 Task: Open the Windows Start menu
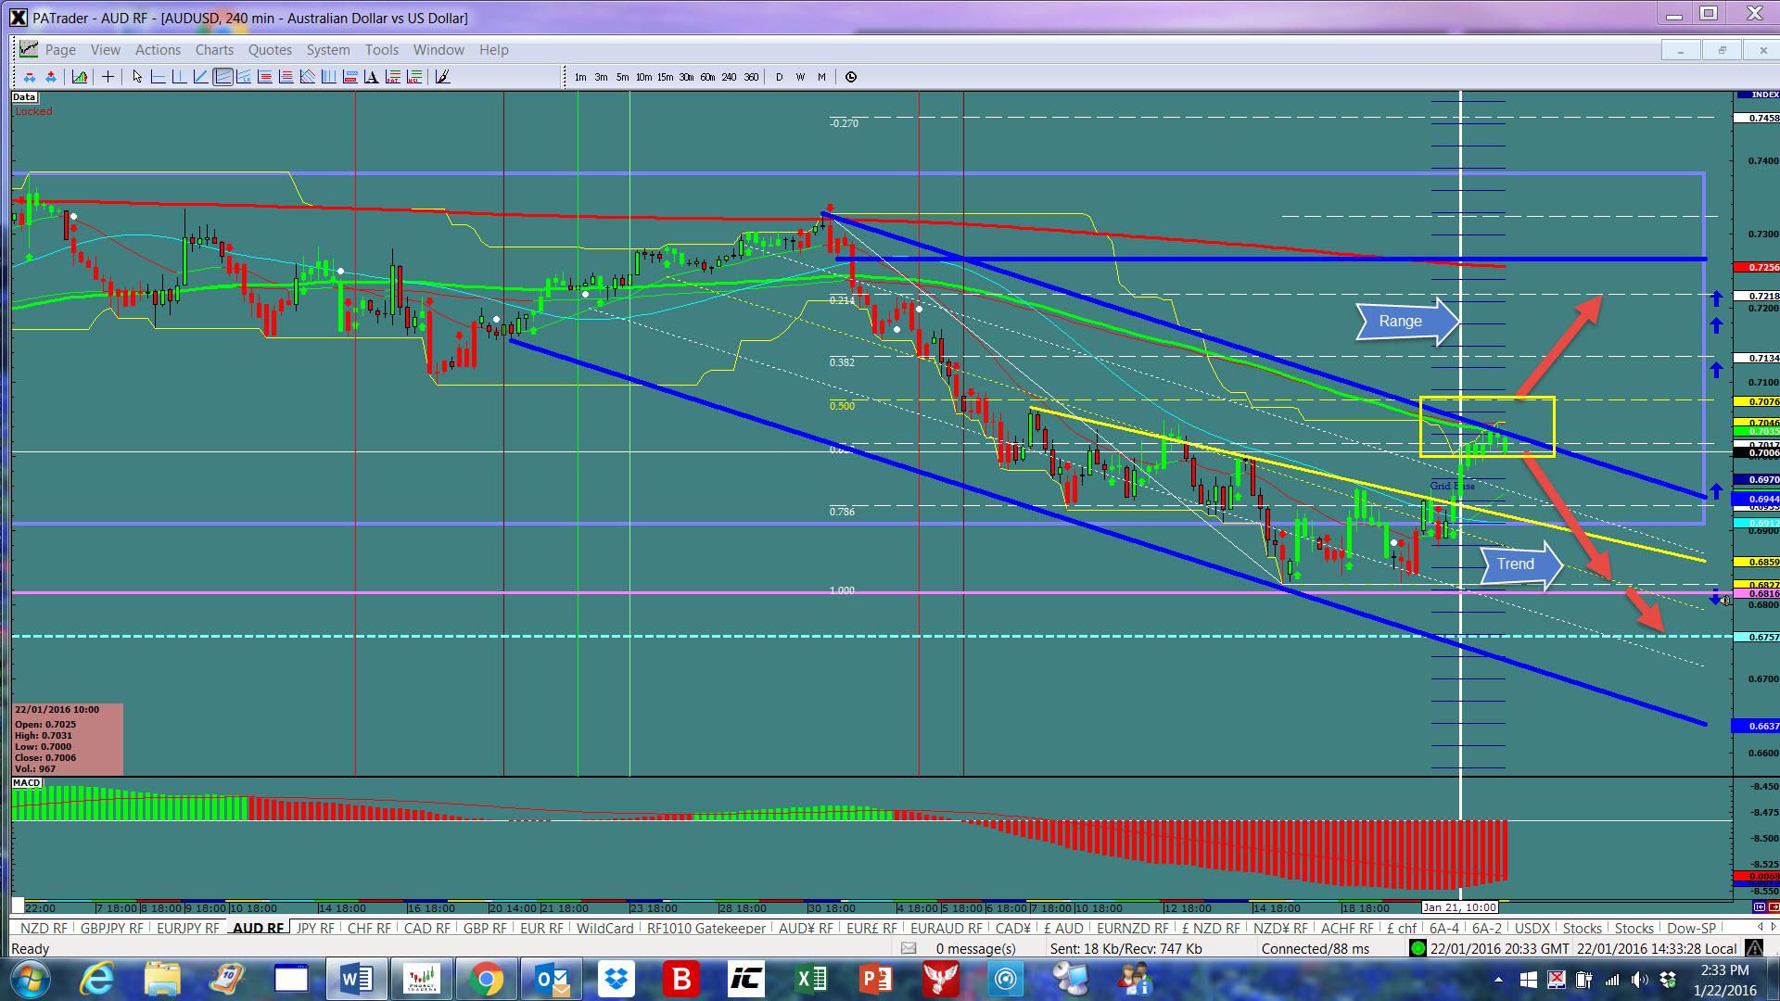pos(29,979)
